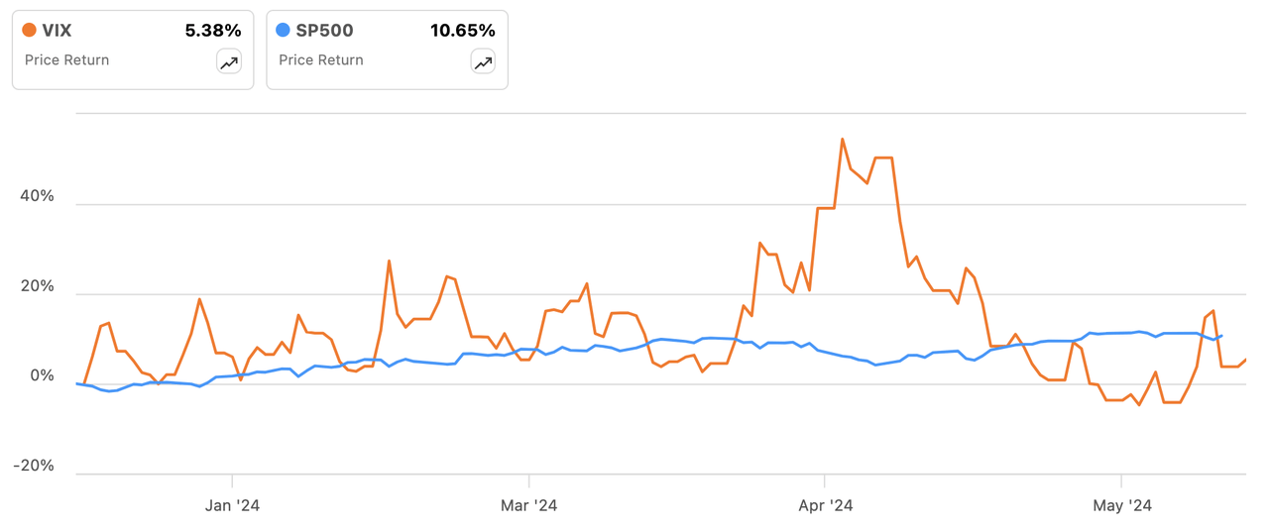Click the 20% y-axis label
Image resolution: width=1269 pixels, height=529 pixels.
pyautogui.click(x=37, y=286)
